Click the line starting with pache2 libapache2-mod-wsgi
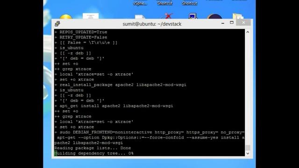Screen dimensions: 299x168 pos(89,143)
